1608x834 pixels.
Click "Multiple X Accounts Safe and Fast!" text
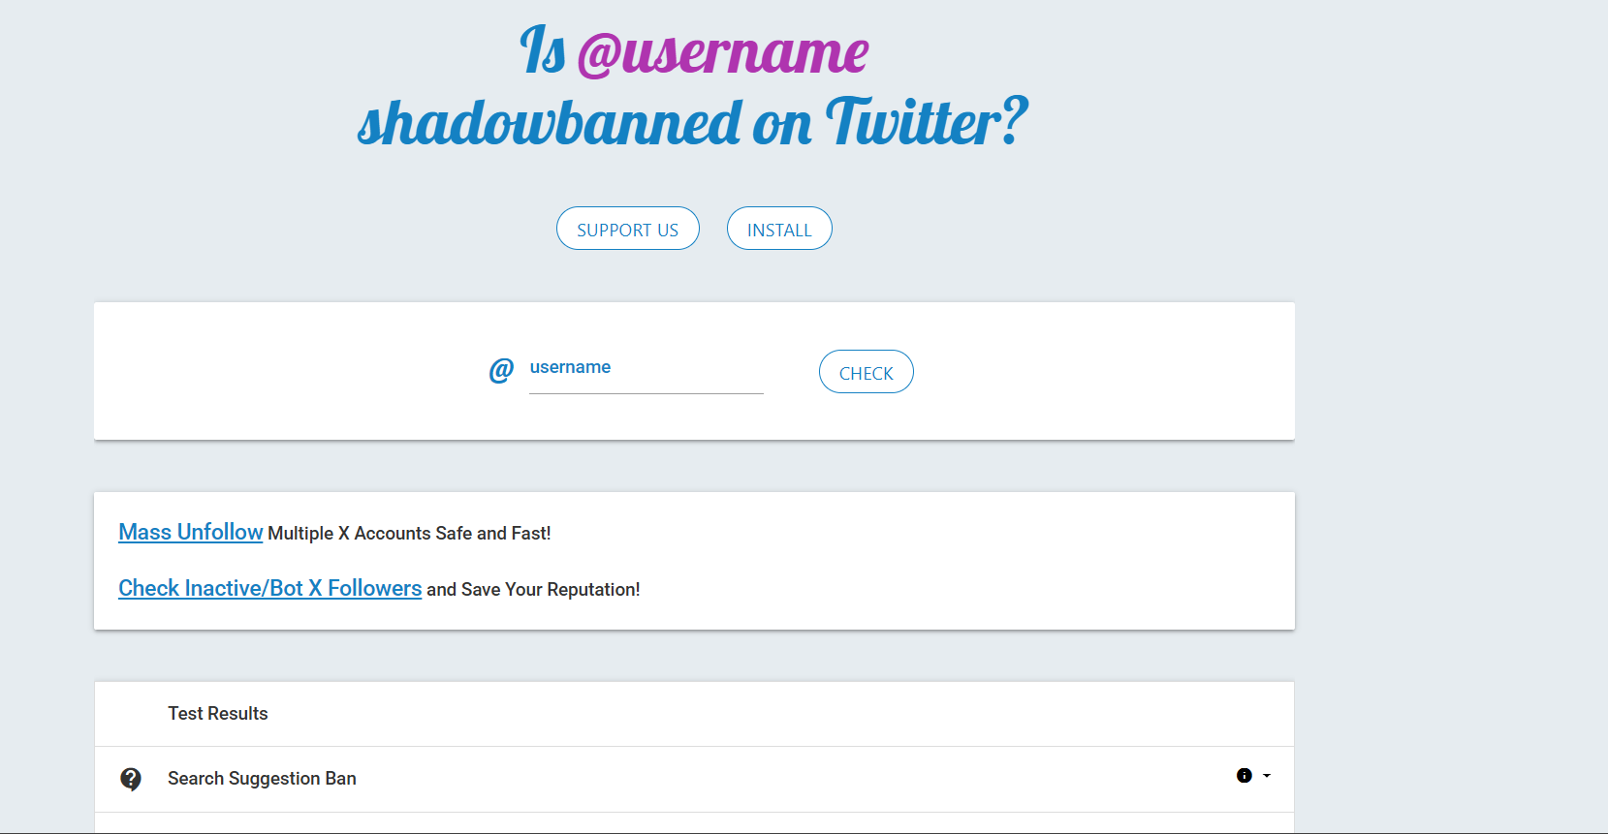click(x=409, y=534)
